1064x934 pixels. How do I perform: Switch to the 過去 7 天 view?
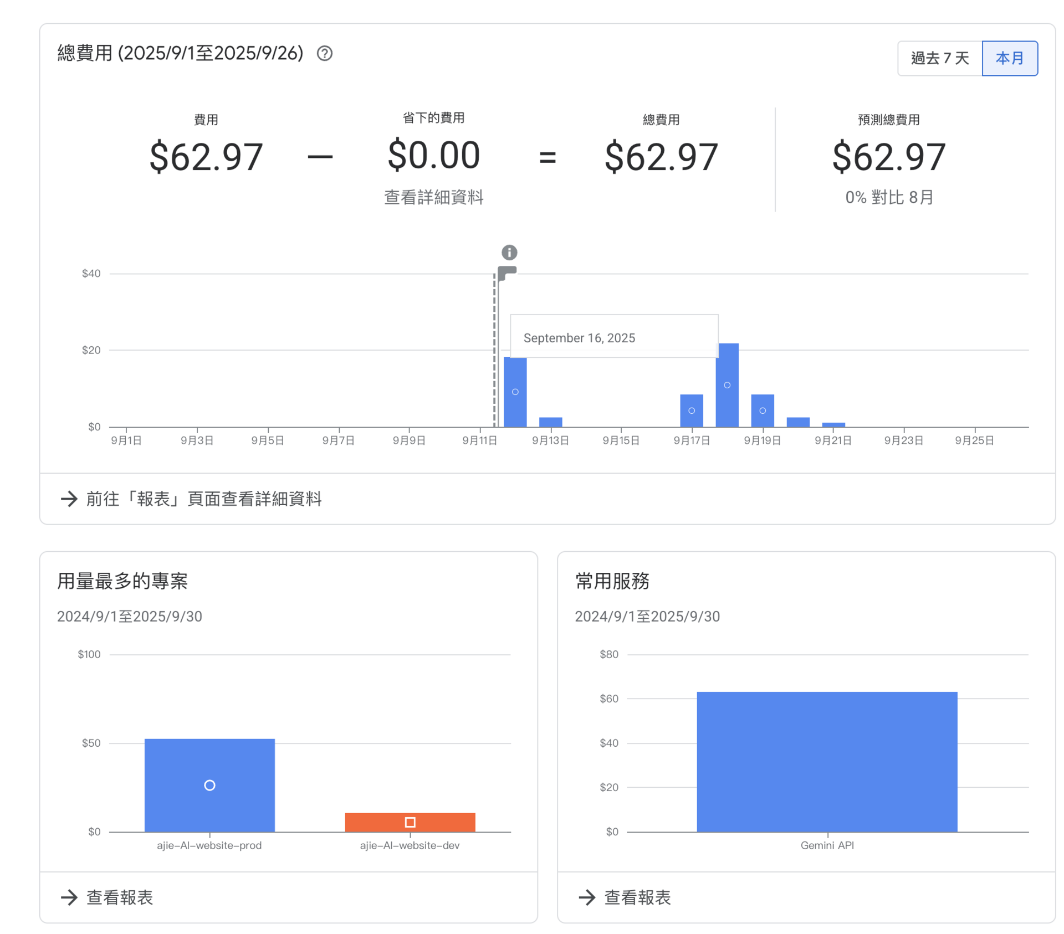[x=939, y=58]
